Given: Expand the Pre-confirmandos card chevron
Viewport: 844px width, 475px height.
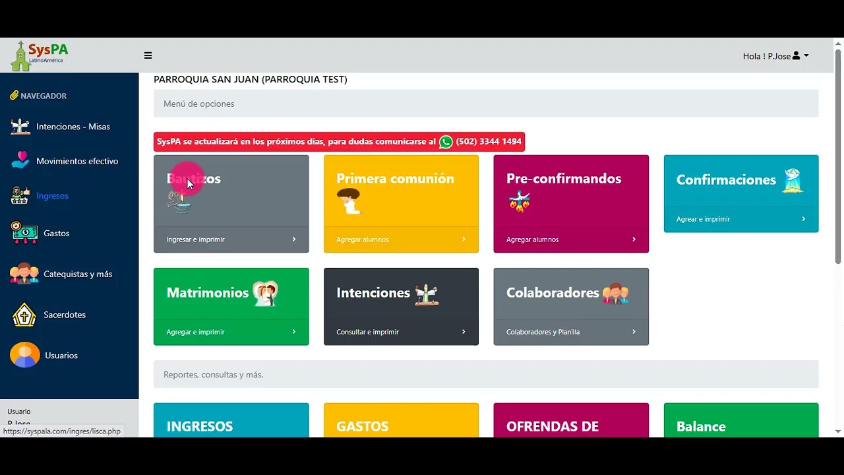Looking at the screenshot, I should [634, 239].
